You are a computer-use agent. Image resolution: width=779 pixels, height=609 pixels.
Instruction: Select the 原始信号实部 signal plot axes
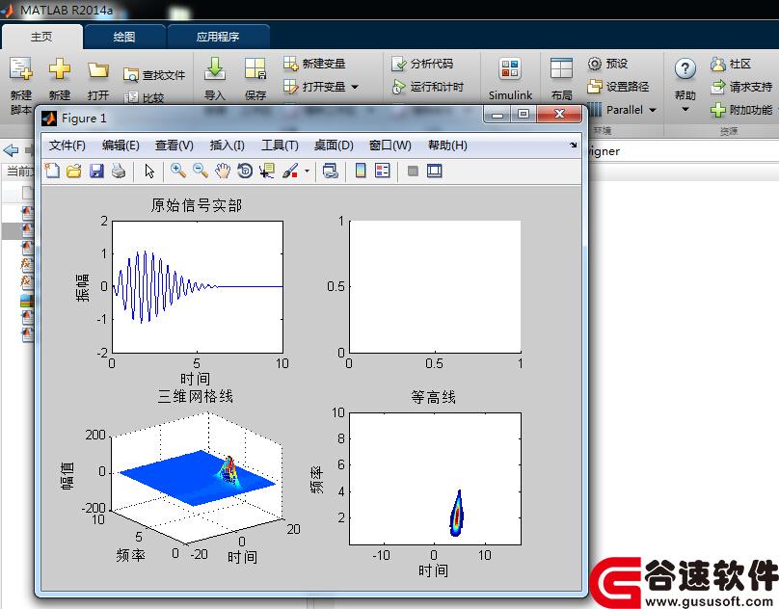pyautogui.click(x=198, y=287)
